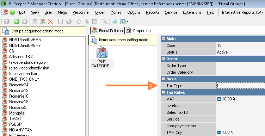The height and width of the screenshot is (136, 265).
Task: Click the copy icon in the toolbar
Action: click(x=79, y=21)
